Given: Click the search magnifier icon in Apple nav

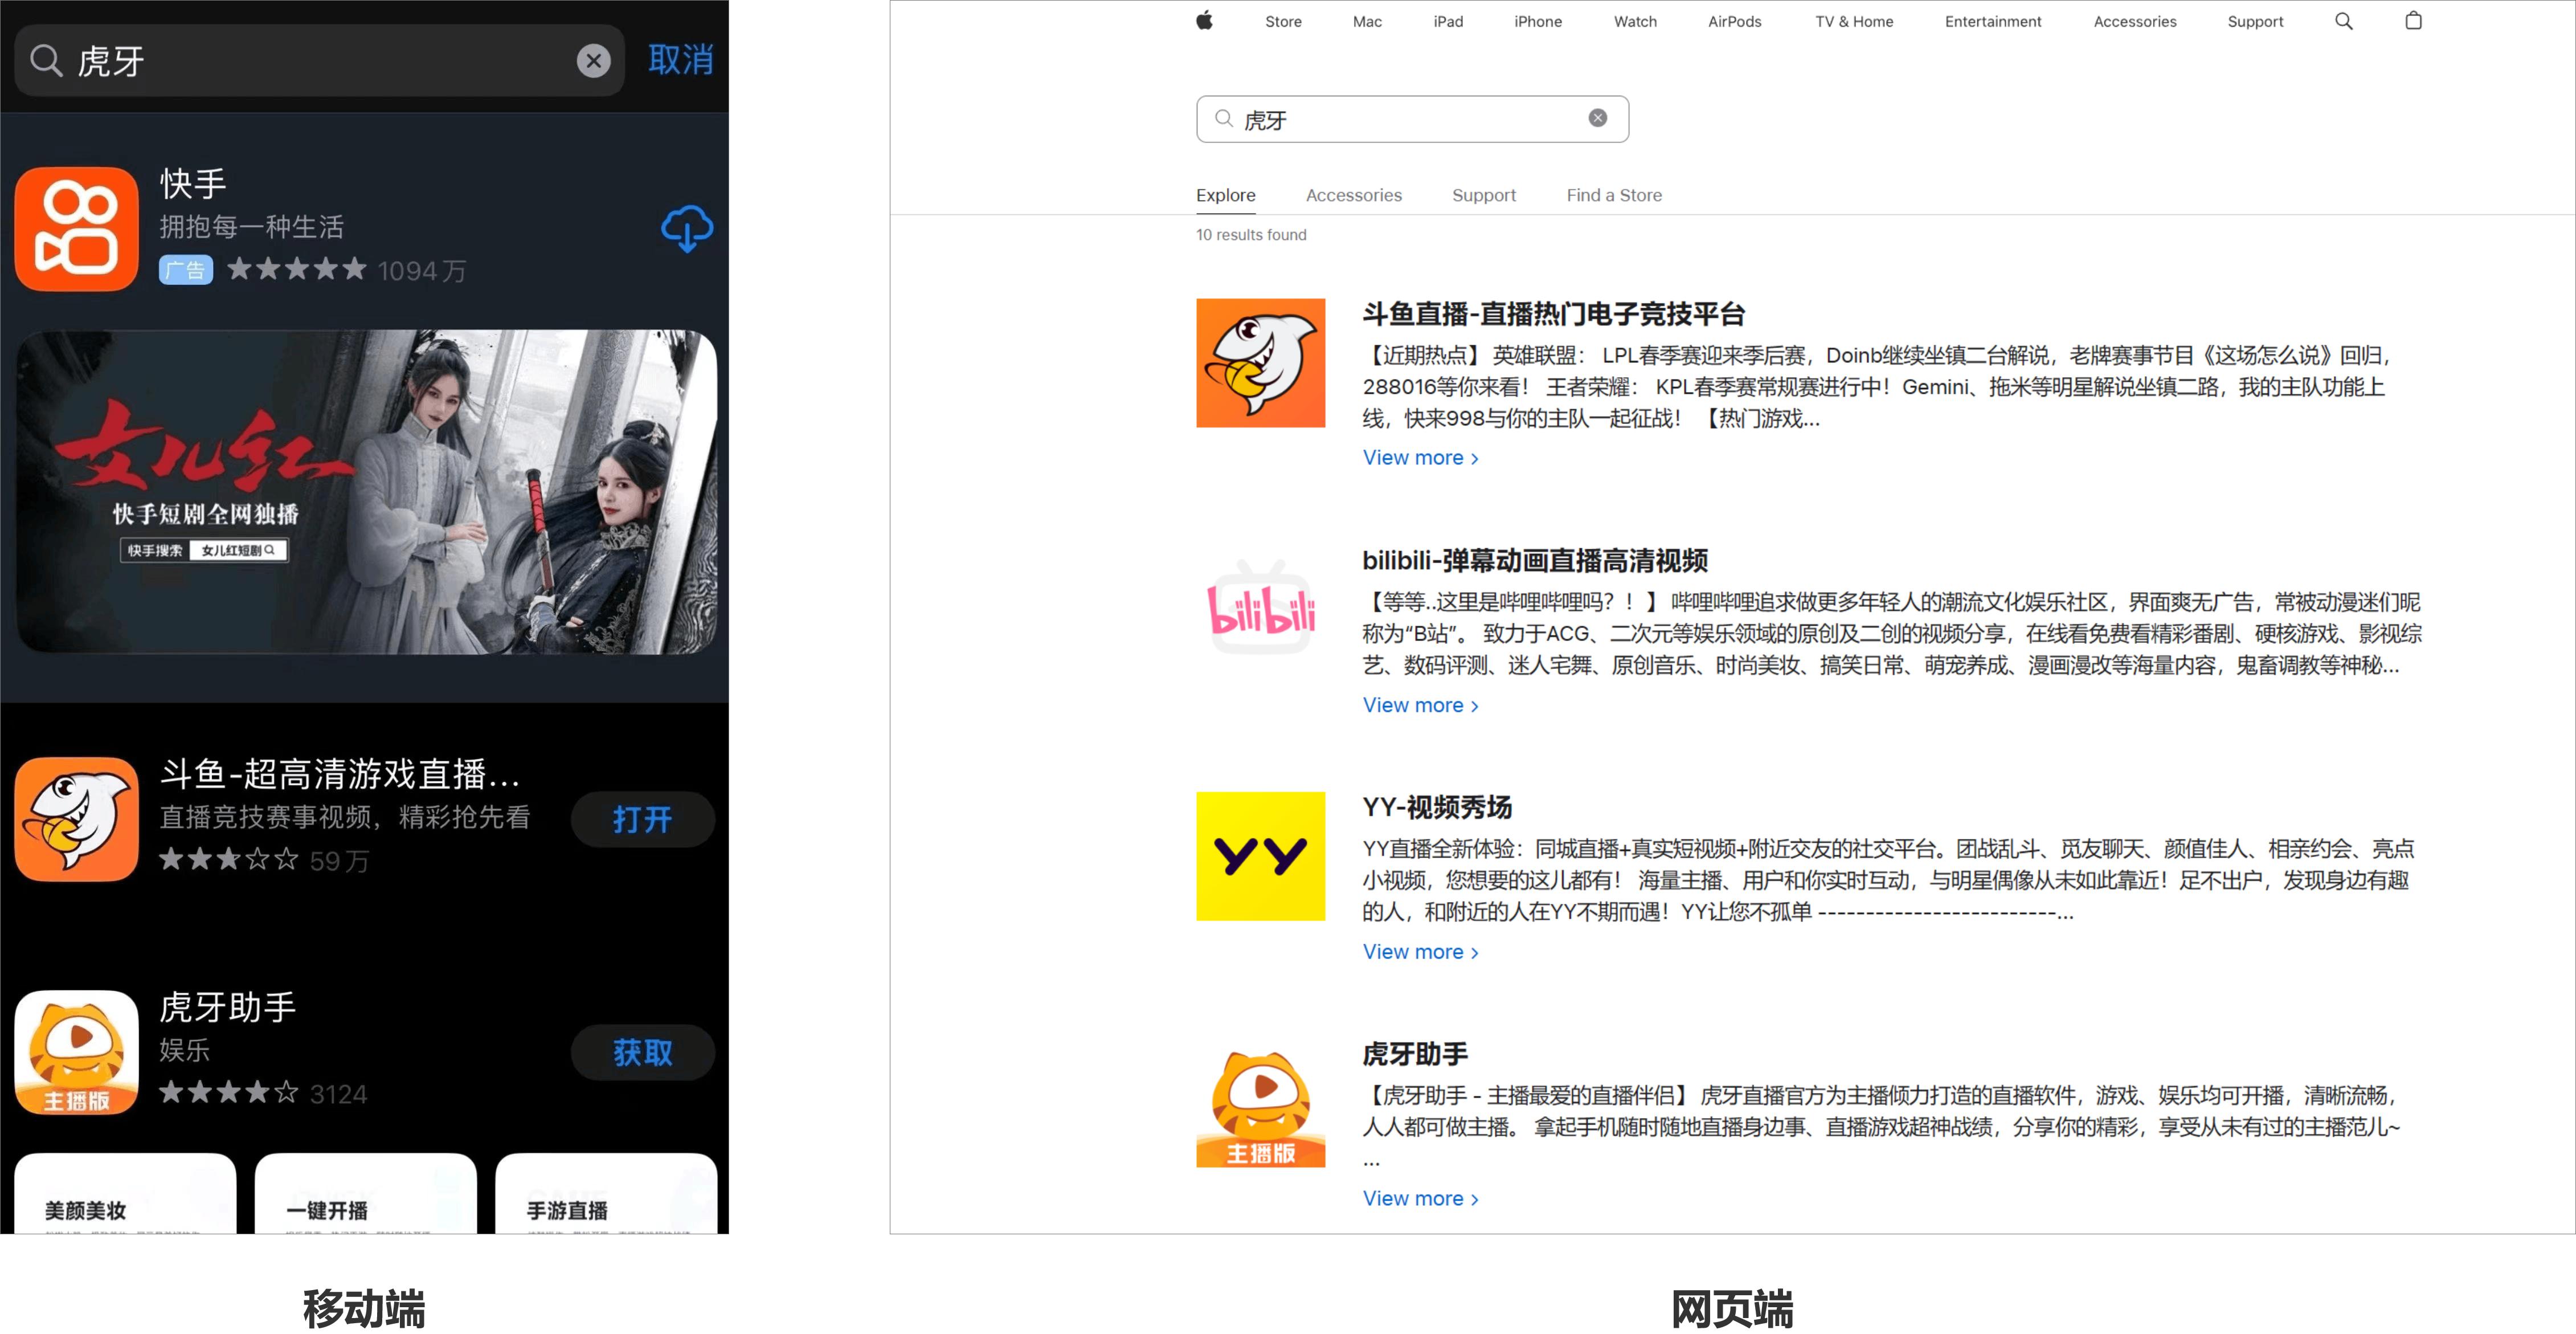Looking at the screenshot, I should click(x=2342, y=21).
